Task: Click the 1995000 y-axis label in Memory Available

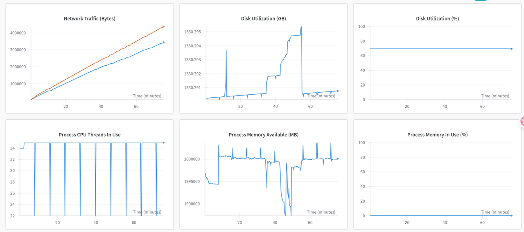Action: click(192, 182)
